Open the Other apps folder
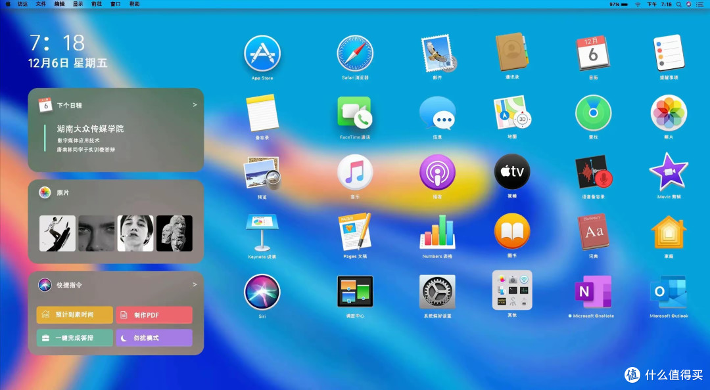The width and height of the screenshot is (710, 390). click(512, 290)
